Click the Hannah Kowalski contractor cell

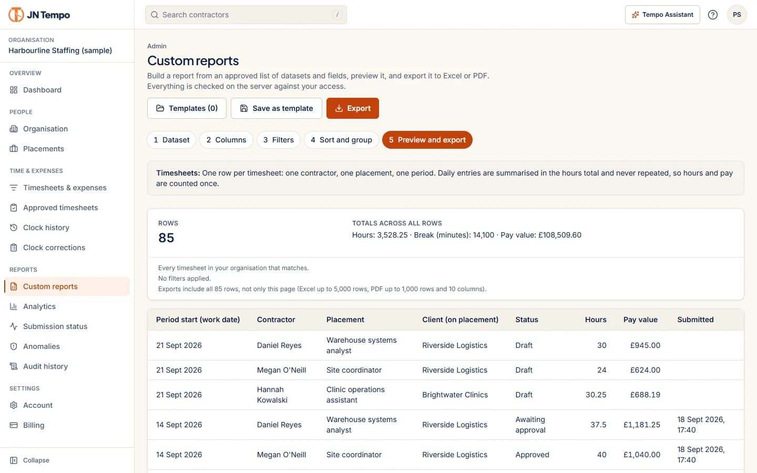pos(272,395)
